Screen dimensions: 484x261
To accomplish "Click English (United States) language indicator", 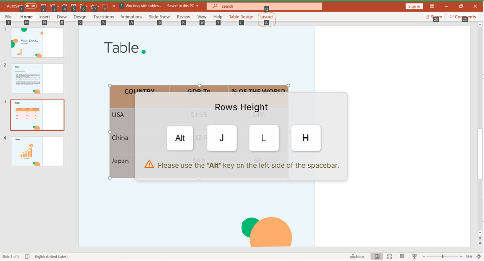I will [51, 257].
